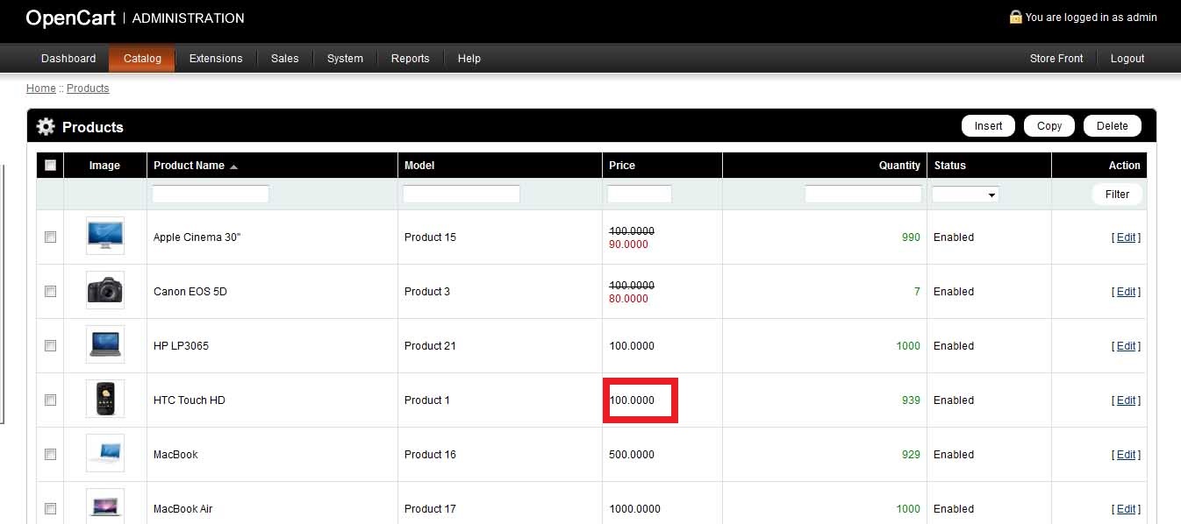The width and height of the screenshot is (1181, 524).
Task: Open the MacBook Air product thumbnail
Action: tap(105, 506)
